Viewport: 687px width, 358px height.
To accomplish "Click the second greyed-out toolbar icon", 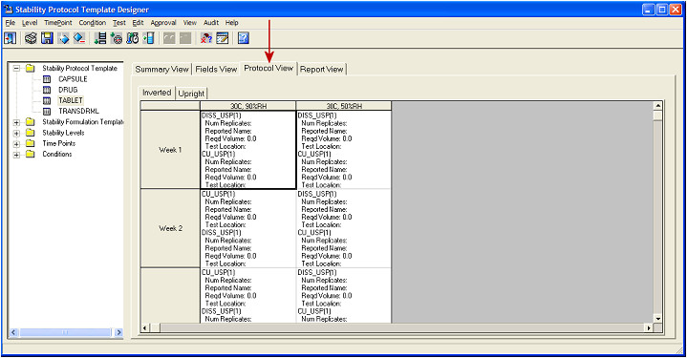I will [x=185, y=38].
